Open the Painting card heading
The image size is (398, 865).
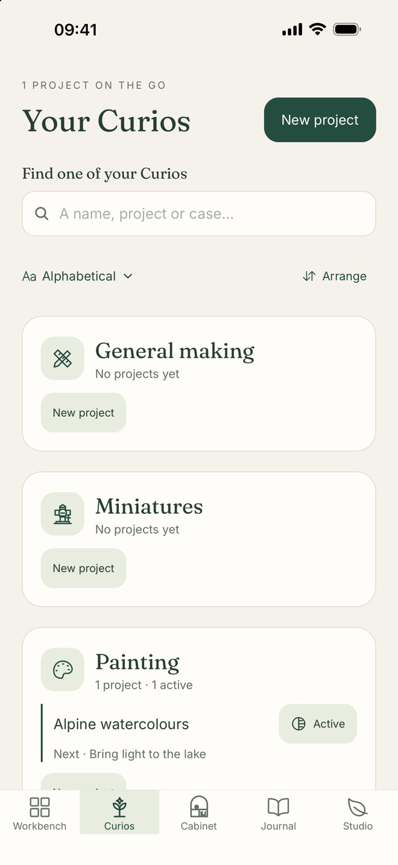coord(137,662)
